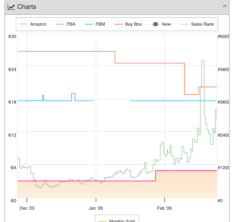Click the €12 price axis label
The width and height of the screenshot is (234, 222).
coord(12,135)
